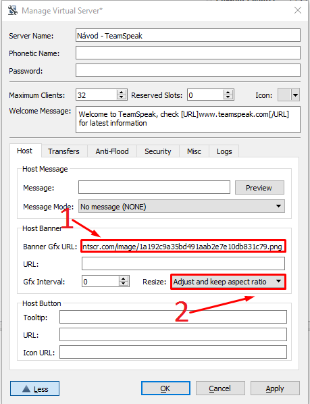
Task: Increase Reserved Slots with up arrow
Action: (x=228, y=93)
